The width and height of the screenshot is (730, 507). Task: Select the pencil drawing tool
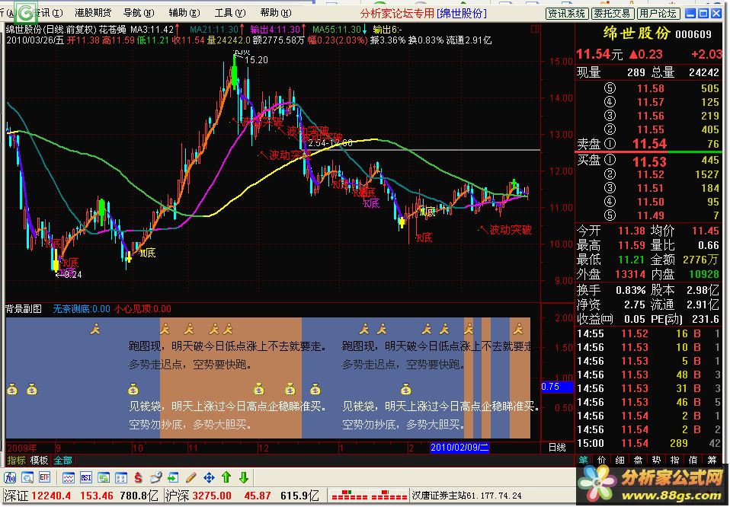point(191,478)
